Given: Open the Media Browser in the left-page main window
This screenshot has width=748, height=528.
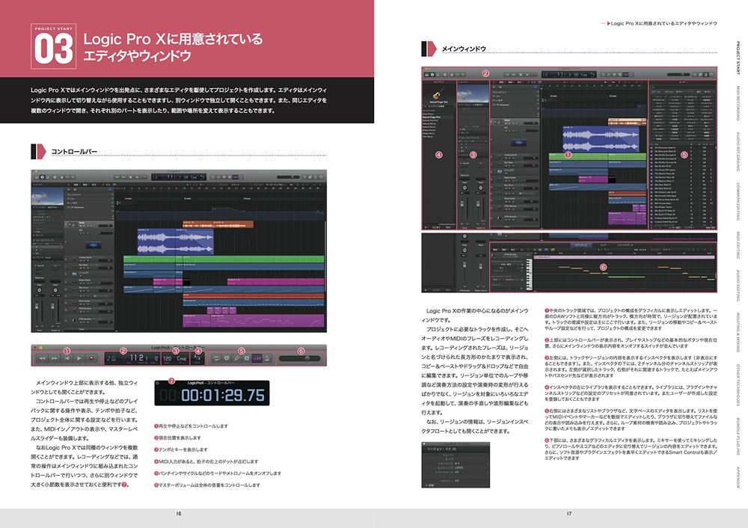Looking at the screenshot, I should (322, 177).
